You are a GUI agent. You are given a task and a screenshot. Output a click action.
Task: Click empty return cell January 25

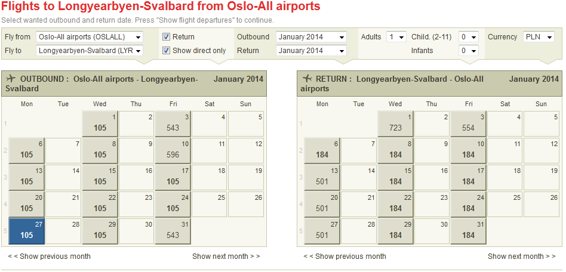[505, 204]
